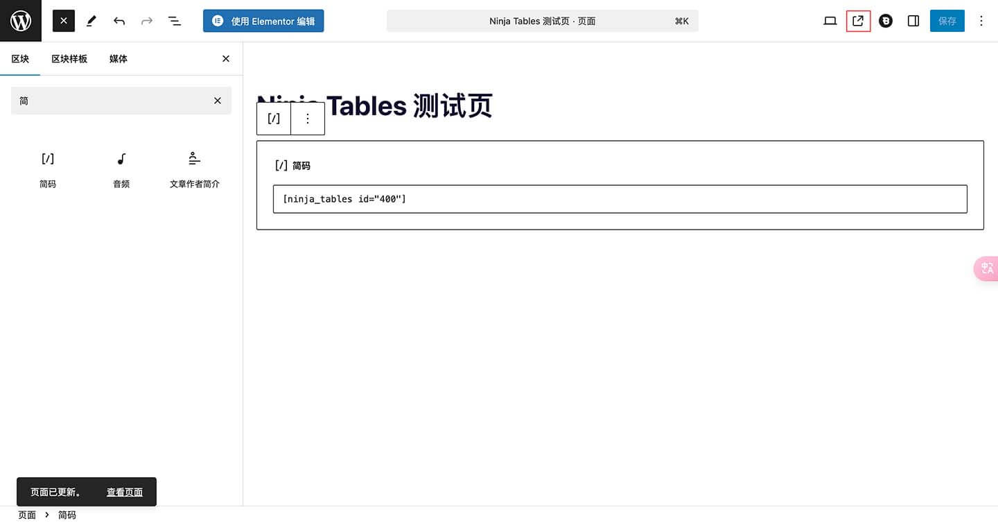Switch to the 区块样板 tab
998x523 pixels.
coord(69,59)
